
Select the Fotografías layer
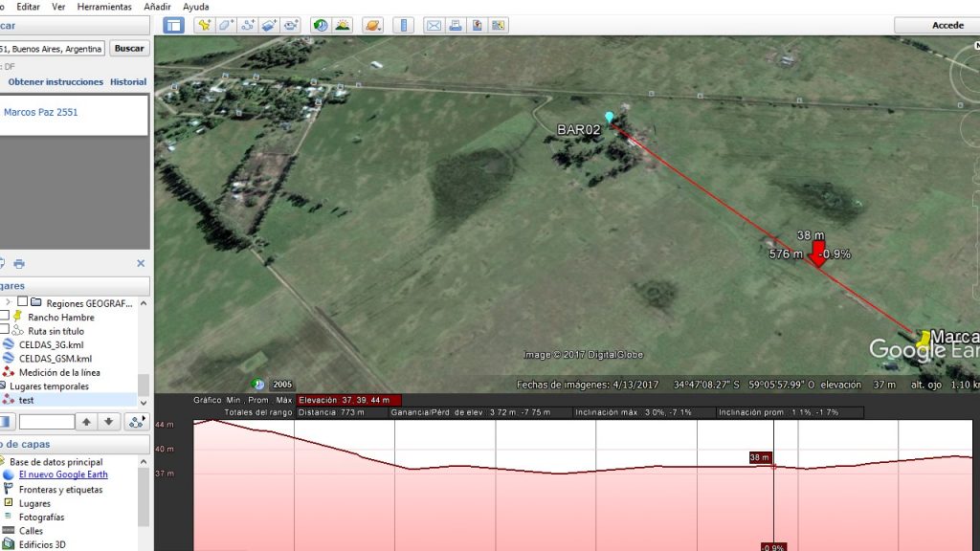pos(41,518)
